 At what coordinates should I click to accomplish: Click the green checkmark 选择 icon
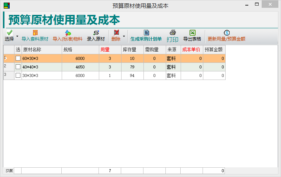9,33
